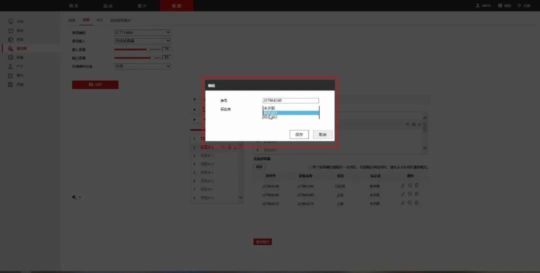Click the circular icon in row J27864245

click(x=409, y=194)
